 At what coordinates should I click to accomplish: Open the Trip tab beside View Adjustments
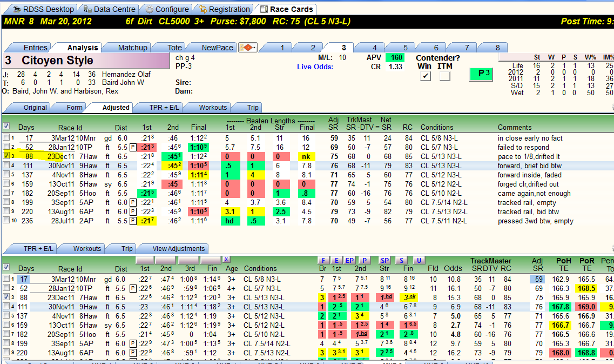tap(127, 249)
